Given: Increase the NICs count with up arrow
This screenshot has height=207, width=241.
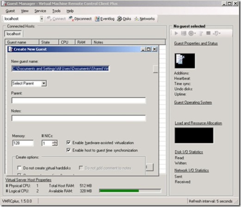Looking at the screenshot, I should 55,142.
